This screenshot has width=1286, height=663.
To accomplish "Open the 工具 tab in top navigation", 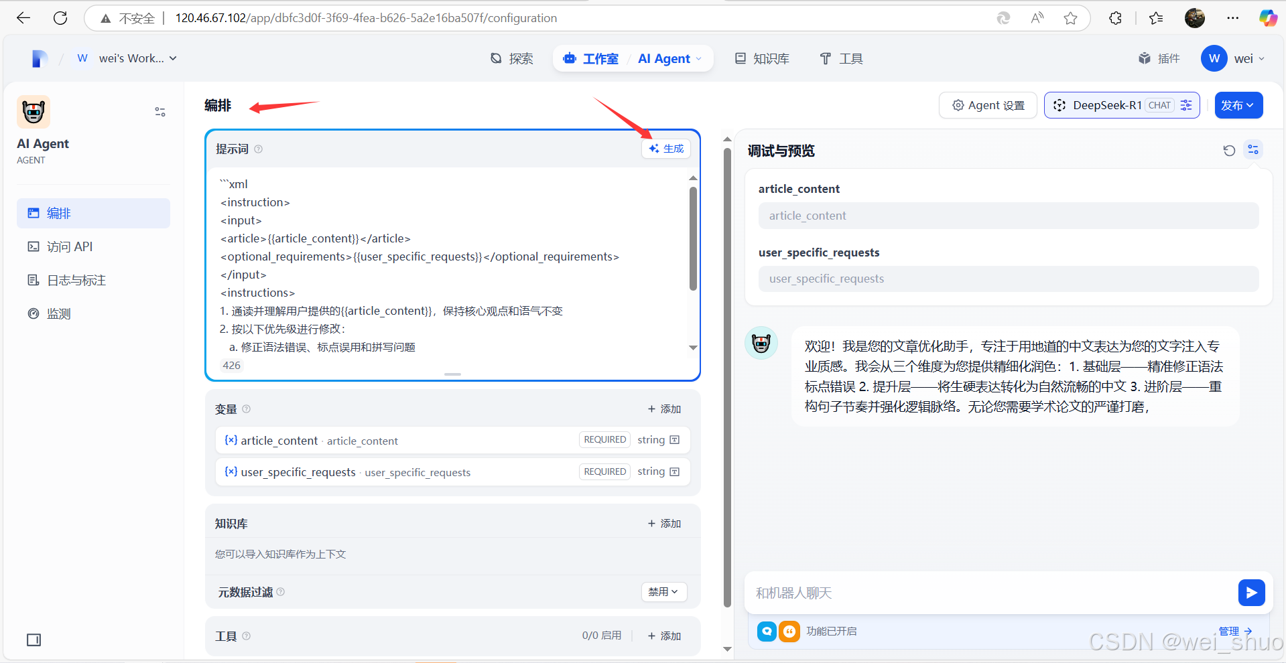I will (x=842, y=59).
